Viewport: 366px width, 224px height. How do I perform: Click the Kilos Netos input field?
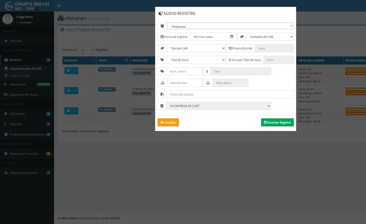231,83
